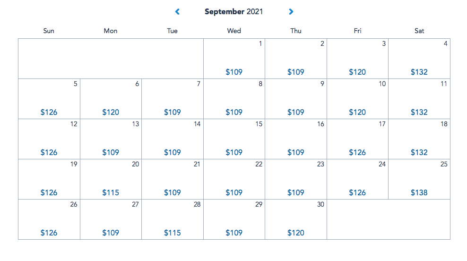Image resolution: width=467 pixels, height=261 pixels.
Task: Select September 1 priced at $109
Action: [234, 59]
